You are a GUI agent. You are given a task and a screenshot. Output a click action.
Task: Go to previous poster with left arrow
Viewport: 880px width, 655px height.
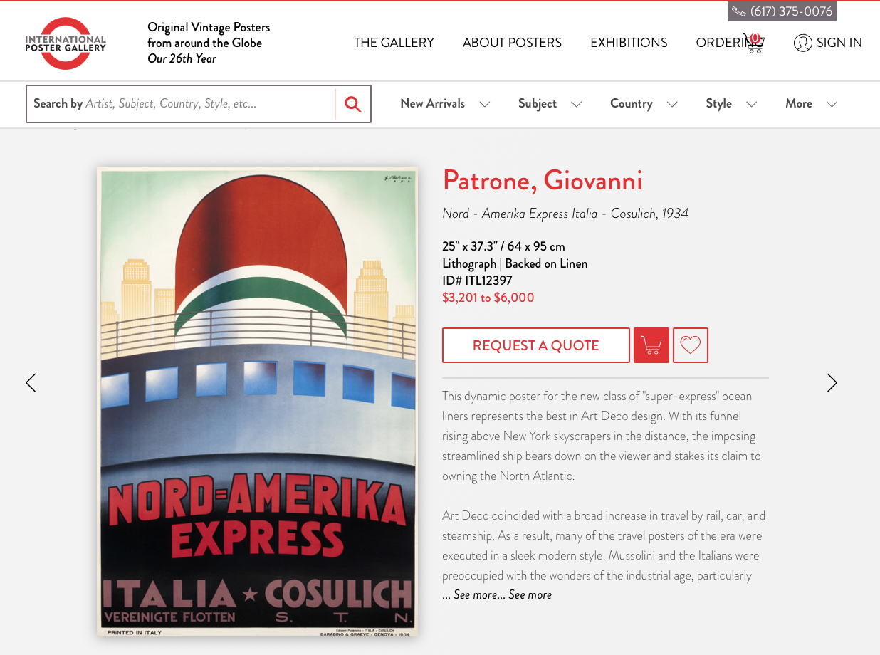click(x=31, y=383)
